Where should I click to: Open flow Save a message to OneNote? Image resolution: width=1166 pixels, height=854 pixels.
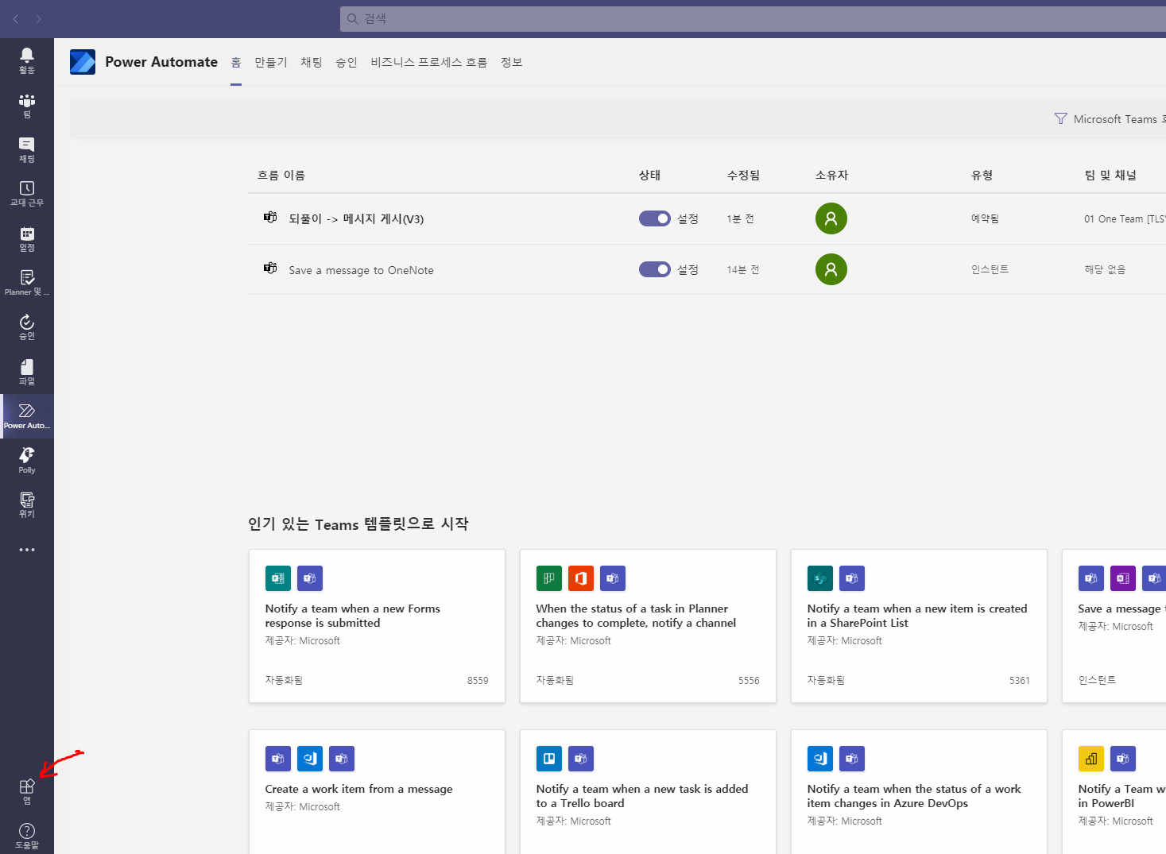[362, 270]
